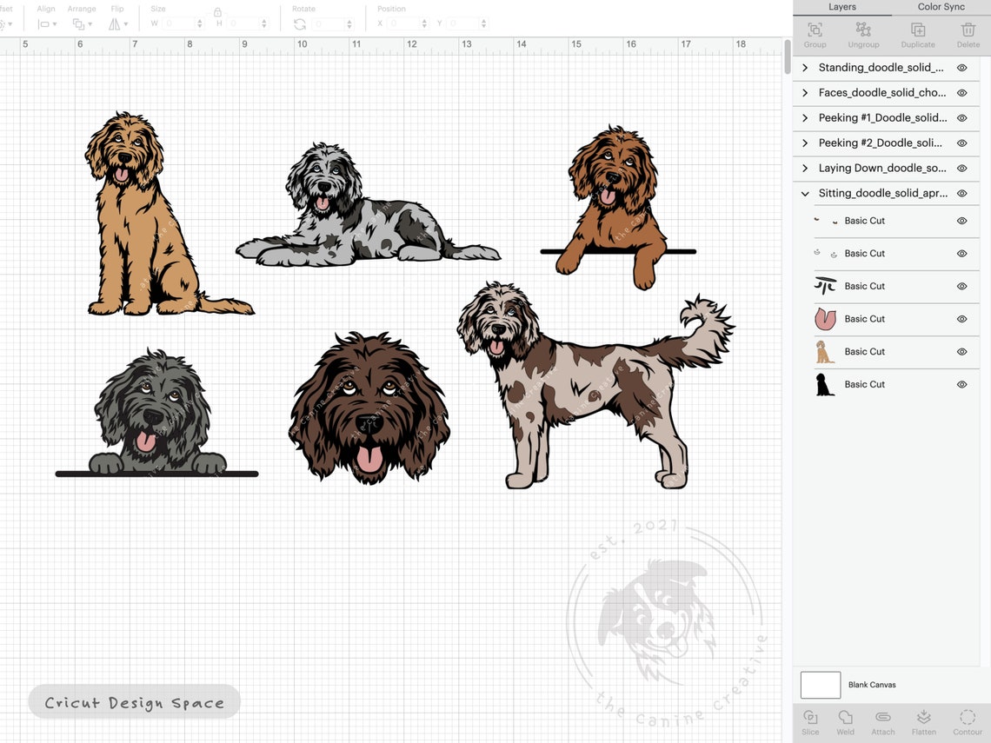Image resolution: width=991 pixels, height=743 pixels.
Task: Expand the Standing_doodle_solid layer group
Action: pos(804,67)
